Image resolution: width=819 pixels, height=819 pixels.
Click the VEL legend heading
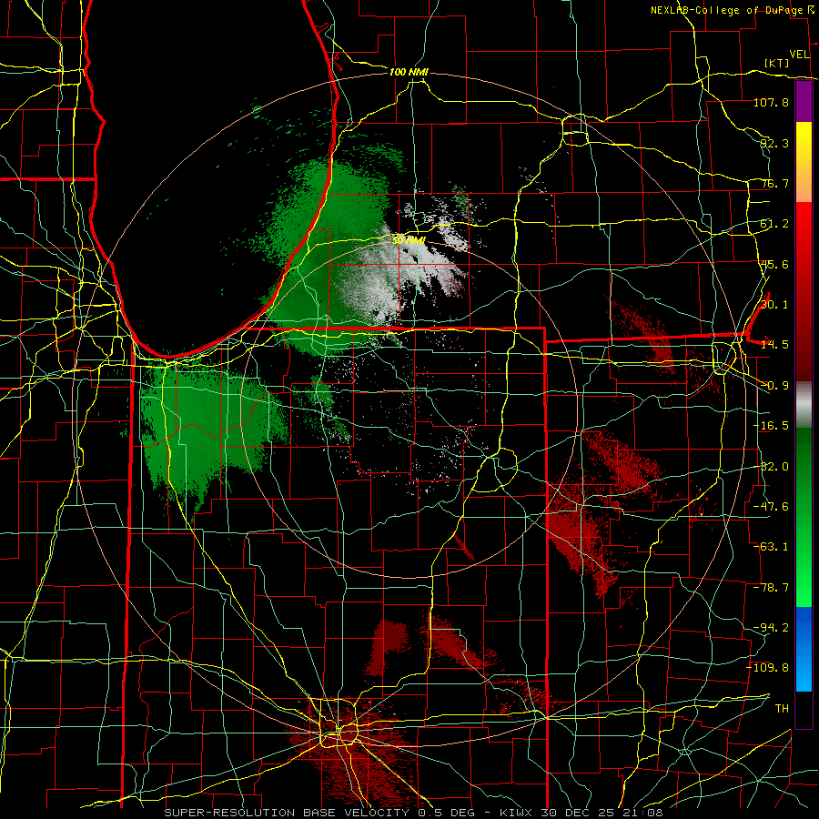[799, 54]
